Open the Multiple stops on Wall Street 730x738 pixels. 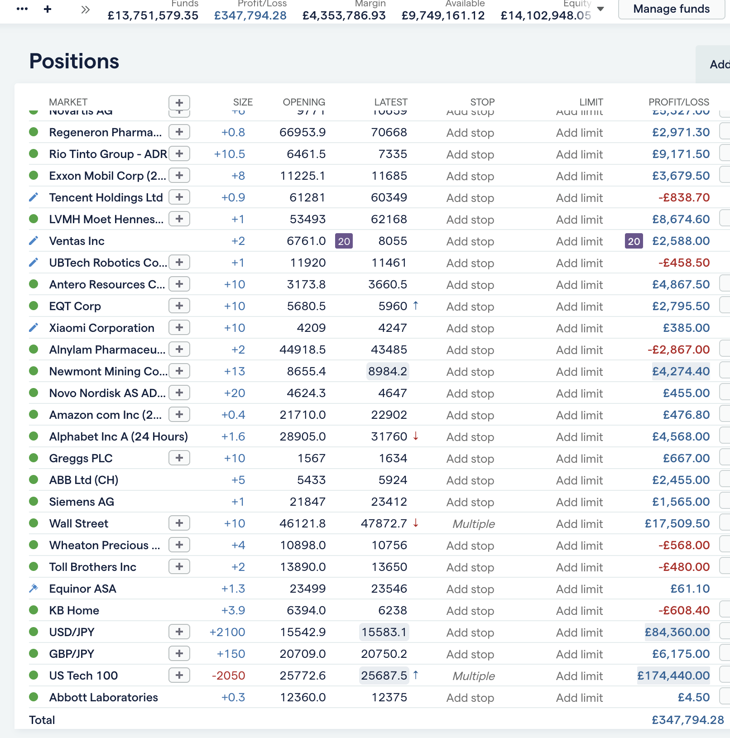click(x=474, y=524)
